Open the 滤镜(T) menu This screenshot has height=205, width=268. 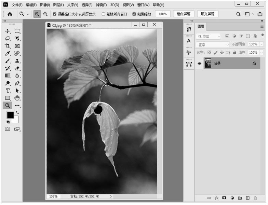point(101,5)
